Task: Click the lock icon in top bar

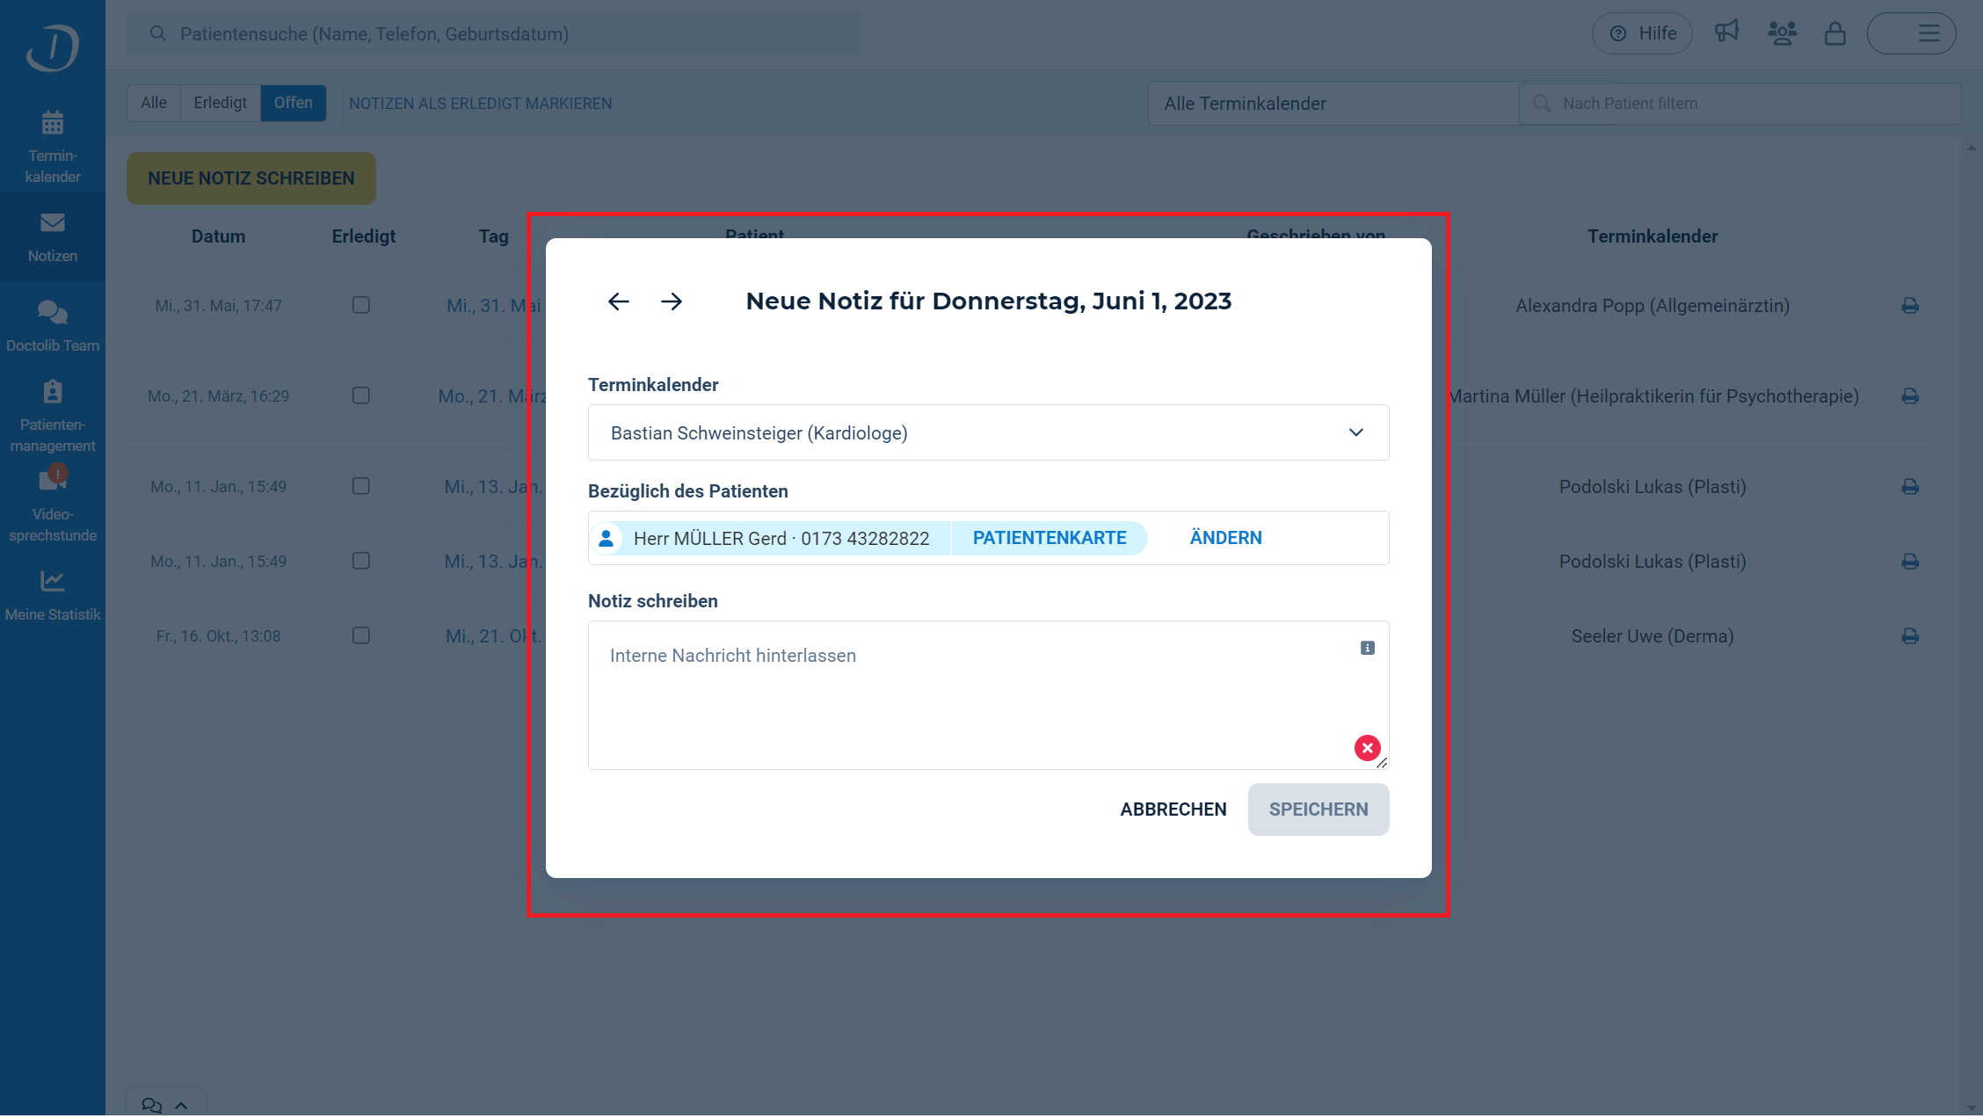Action: coord(1834,33)
